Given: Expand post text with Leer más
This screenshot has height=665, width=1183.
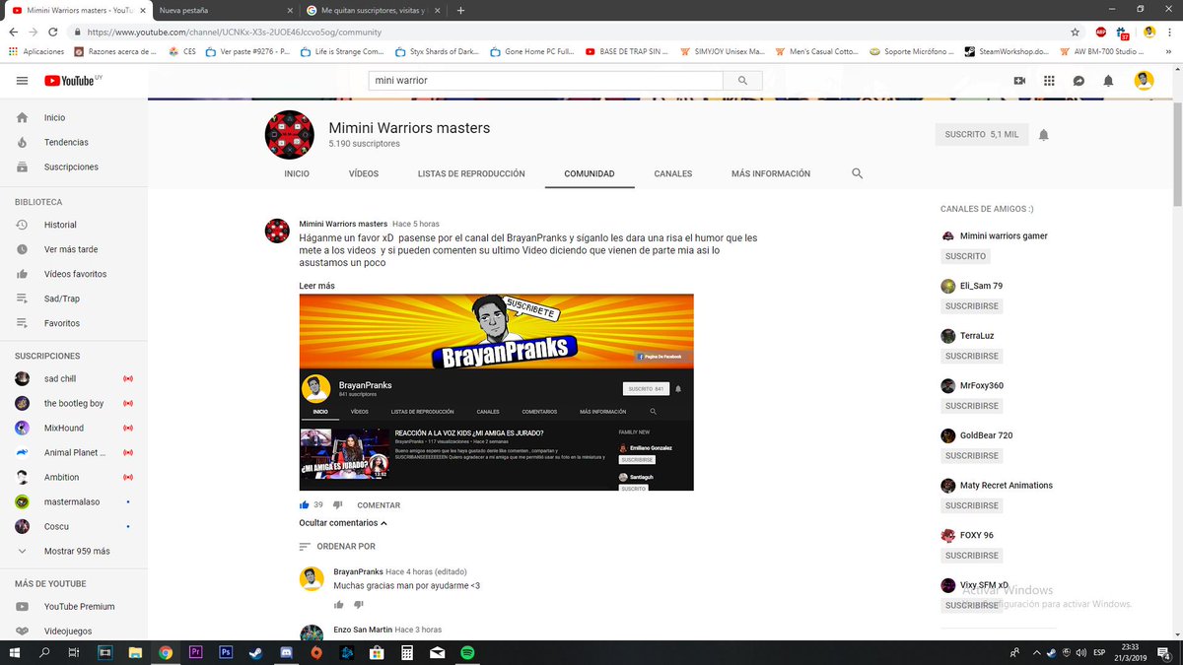Looking at the screenshot, I should tap(316, 286).
